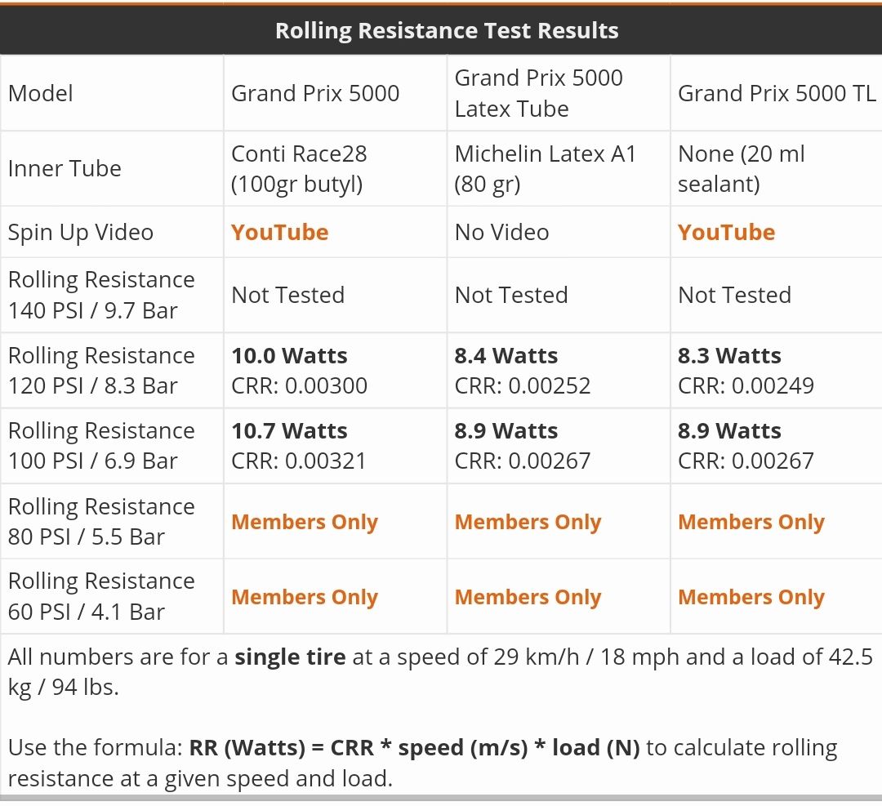This screenshot has height=806, width=882.
Task: Click the Conti Race28 (100gr butyl) cell
Action: point(299,168)
